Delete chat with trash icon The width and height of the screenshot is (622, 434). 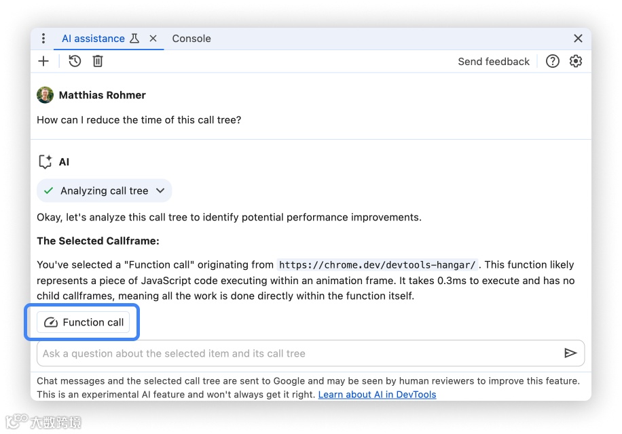coord(98,61)
